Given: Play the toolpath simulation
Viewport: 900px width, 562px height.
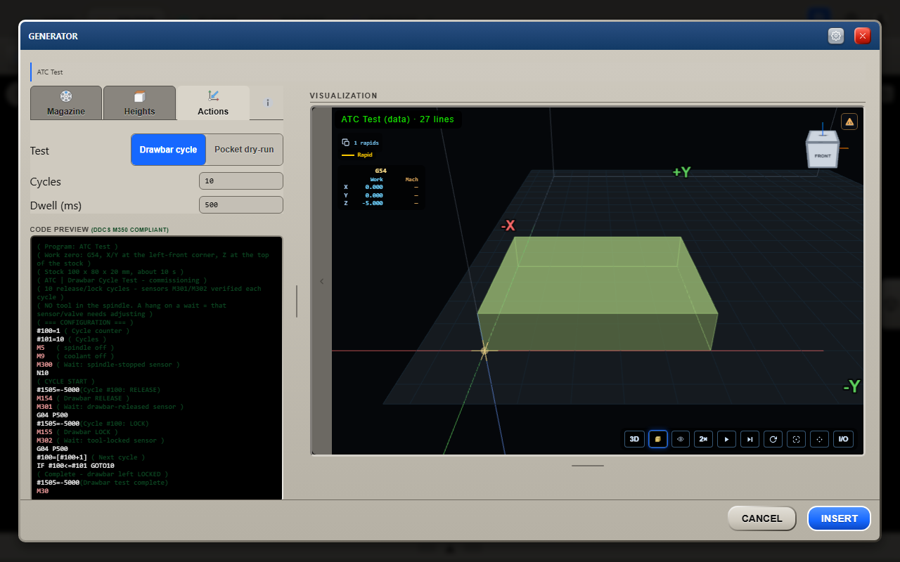Looking at the screenshot, I should coord(727,439).
